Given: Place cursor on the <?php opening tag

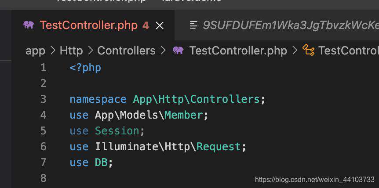Looking at the screenshot, I should point(85,68).
